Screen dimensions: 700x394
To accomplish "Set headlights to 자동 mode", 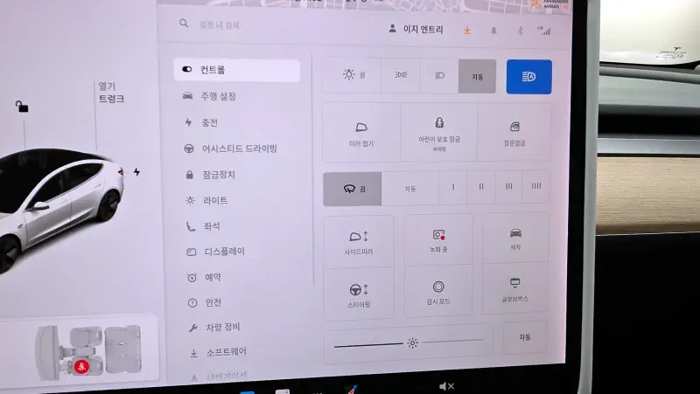I will coord(477,77).
